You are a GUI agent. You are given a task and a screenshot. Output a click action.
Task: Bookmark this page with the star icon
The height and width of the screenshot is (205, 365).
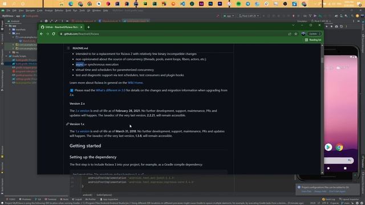point(295,34)
